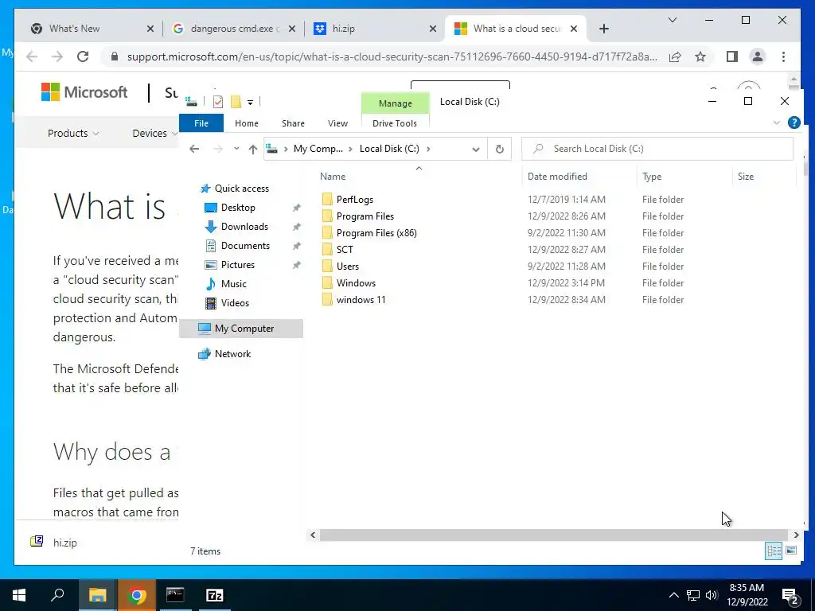Viewport: 815px width, 611px height.
Task: Open a new Chrome tab
Action: click(603, 29)
